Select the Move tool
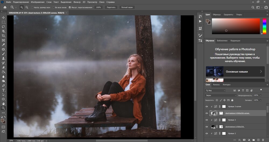The image size is (269, 142). click(3, 17)
